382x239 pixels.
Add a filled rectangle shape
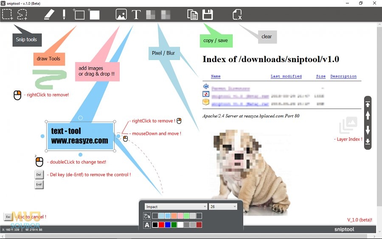click(x=94, y=14)
